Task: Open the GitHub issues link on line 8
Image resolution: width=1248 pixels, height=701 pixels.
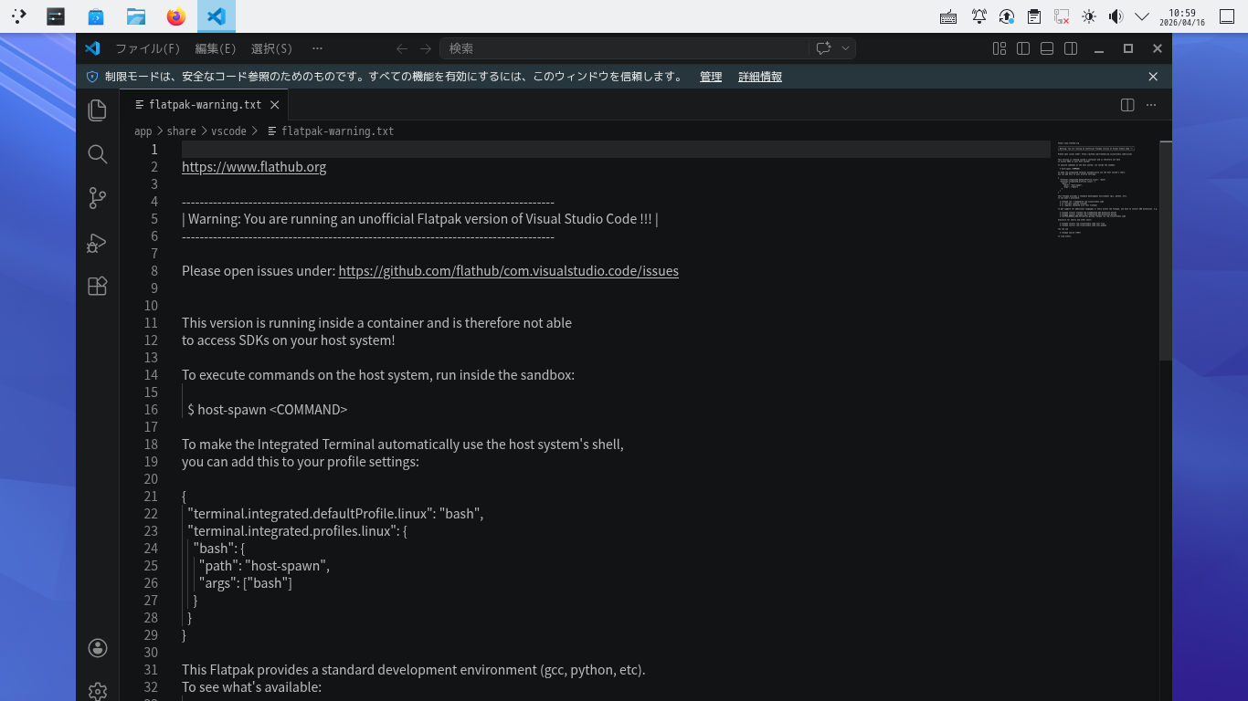Action: tap(509, 271)
